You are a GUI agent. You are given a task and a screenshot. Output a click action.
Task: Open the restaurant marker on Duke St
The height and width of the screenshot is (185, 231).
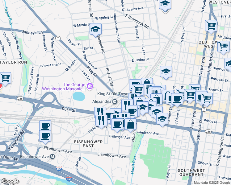(x=100, y=112)
